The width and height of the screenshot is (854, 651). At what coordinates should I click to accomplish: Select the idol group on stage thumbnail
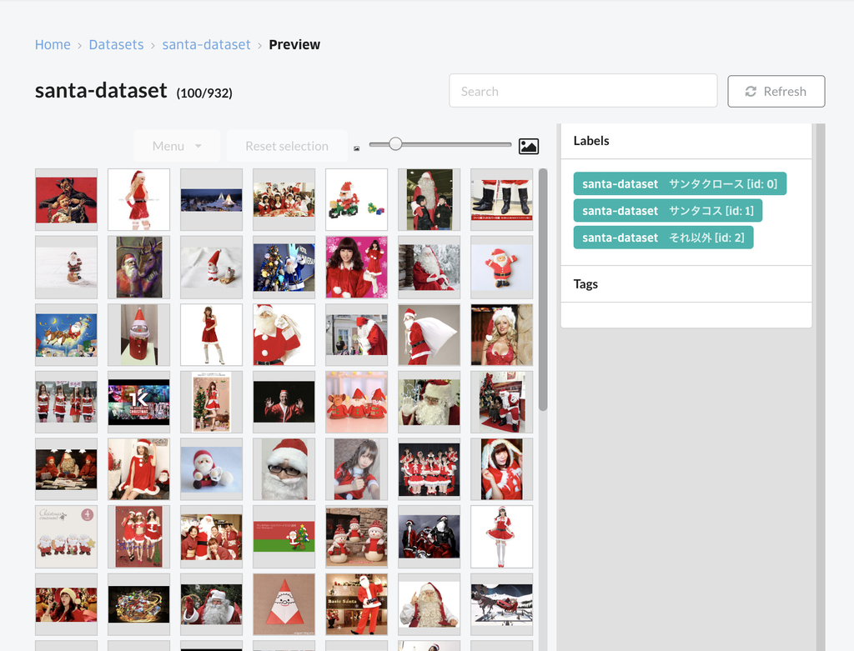click(x=430, y=469)
